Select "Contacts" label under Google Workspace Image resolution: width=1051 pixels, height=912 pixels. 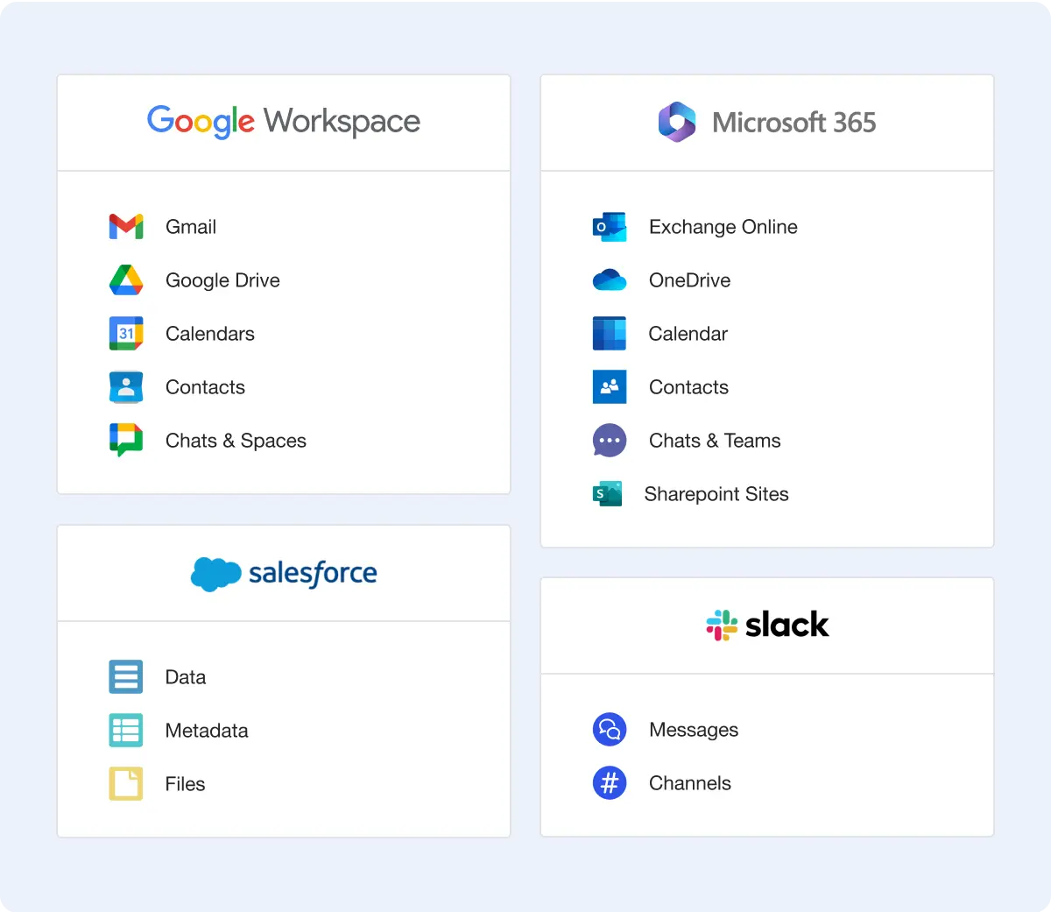tap(205, 387)
